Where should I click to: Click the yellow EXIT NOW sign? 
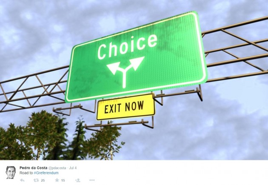pos(126,107)
